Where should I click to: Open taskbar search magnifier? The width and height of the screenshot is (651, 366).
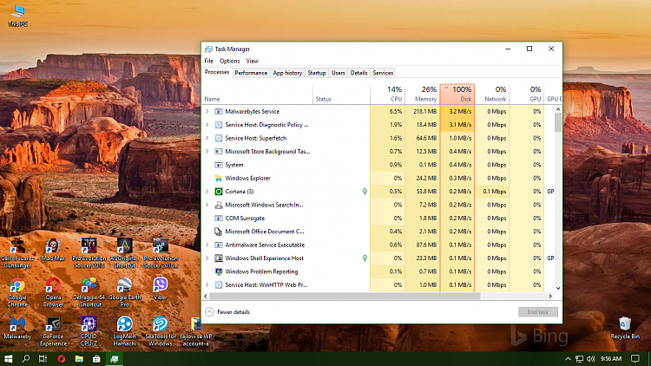26,358
